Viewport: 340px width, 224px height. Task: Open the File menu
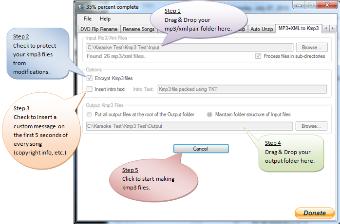tap(88, 19)
